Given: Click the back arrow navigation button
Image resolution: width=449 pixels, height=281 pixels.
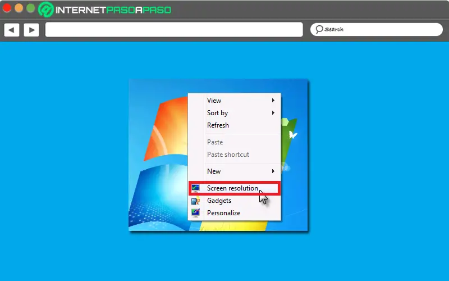Looking at the screenshot, I should coord(12,30).
